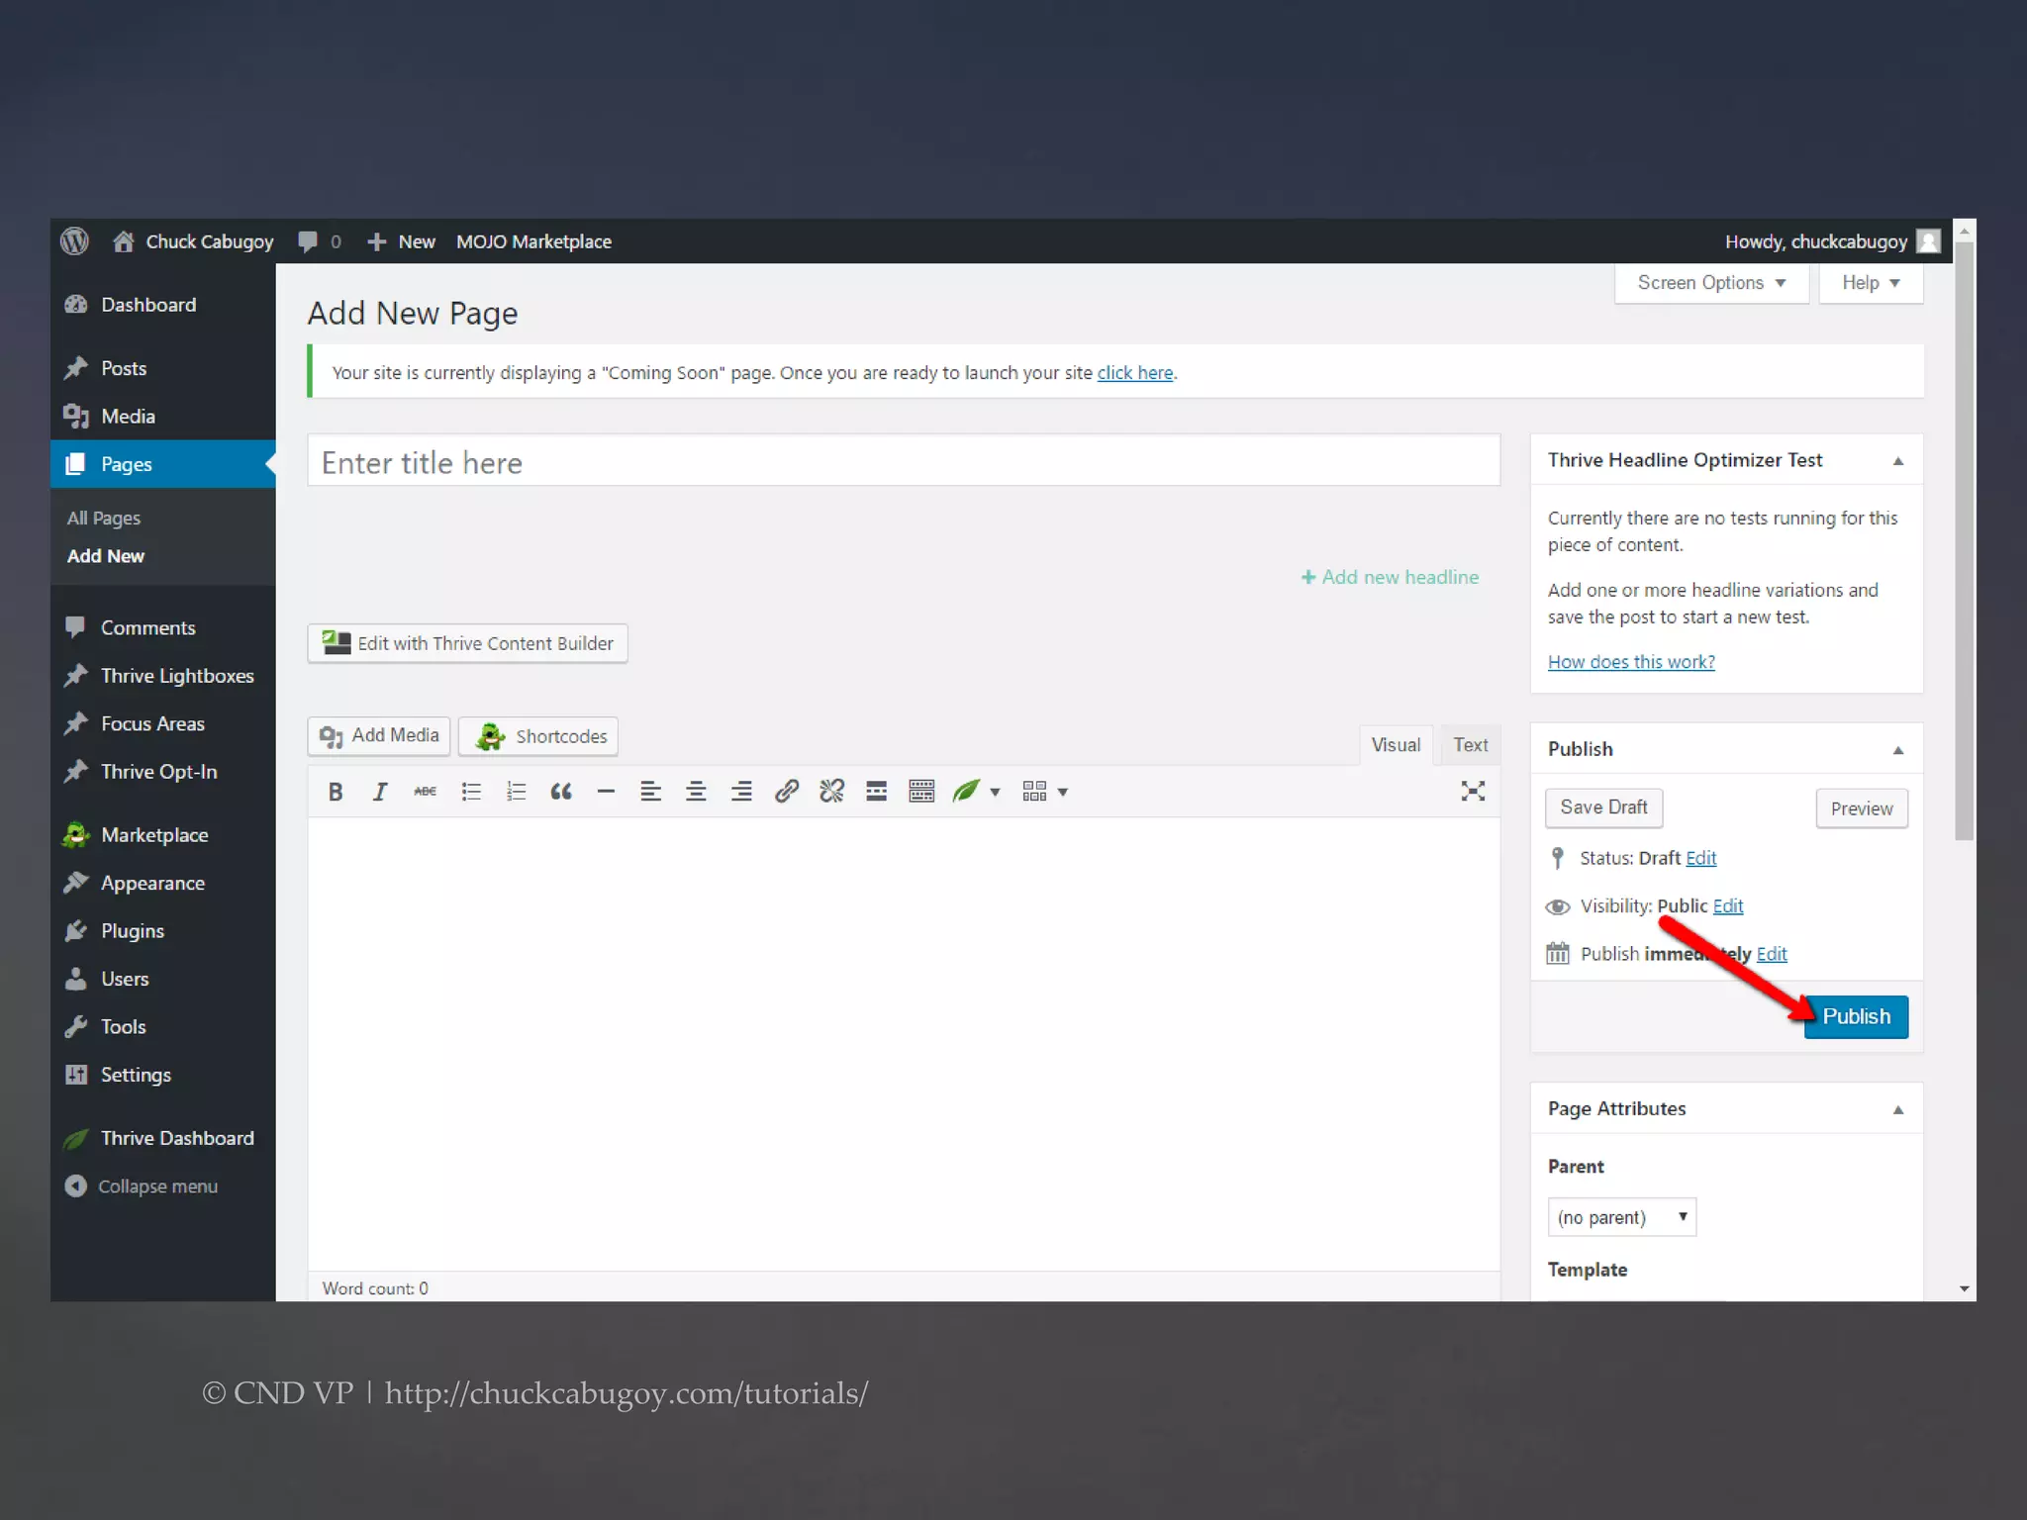
Task: Align text left
Action: [x=650, y=792]
